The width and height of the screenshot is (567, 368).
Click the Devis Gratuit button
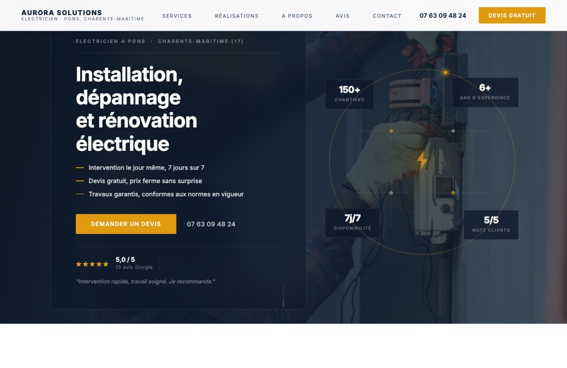pos(512,15)
